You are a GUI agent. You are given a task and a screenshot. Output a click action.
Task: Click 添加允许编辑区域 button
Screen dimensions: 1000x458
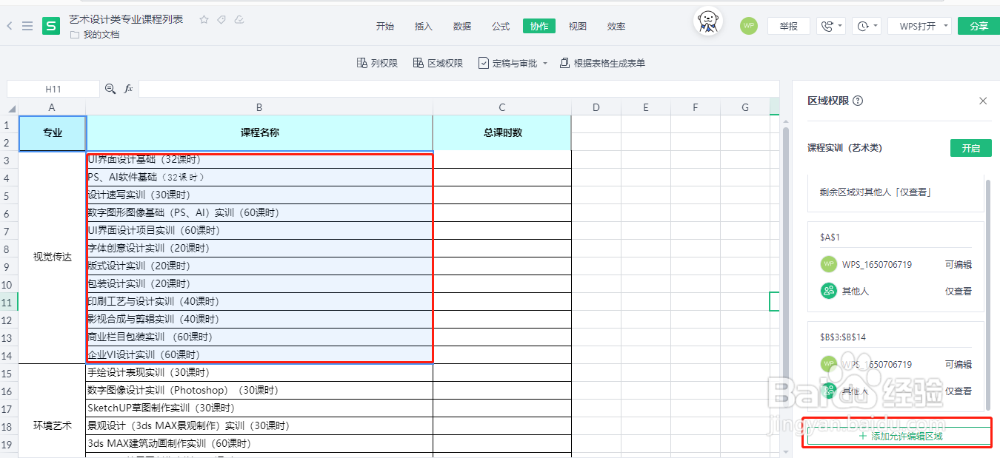click(900, 437)
